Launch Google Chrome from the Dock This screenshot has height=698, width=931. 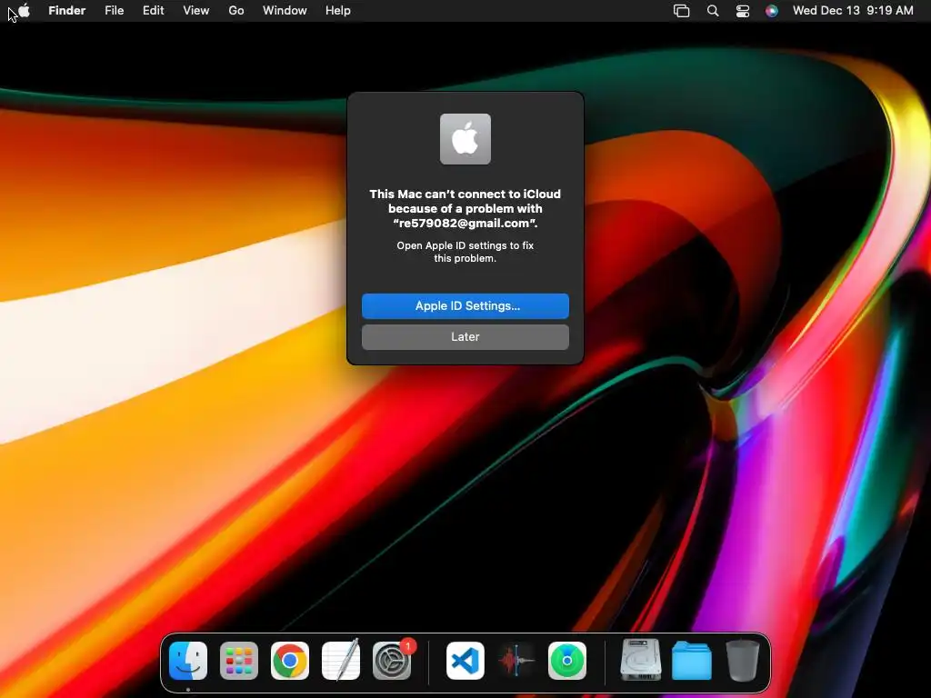pyautogui.click(x=290, y=661)
